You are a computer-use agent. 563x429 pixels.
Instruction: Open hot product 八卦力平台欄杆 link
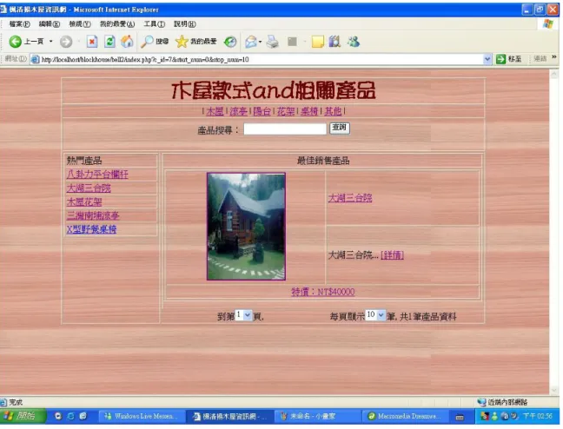97,175
